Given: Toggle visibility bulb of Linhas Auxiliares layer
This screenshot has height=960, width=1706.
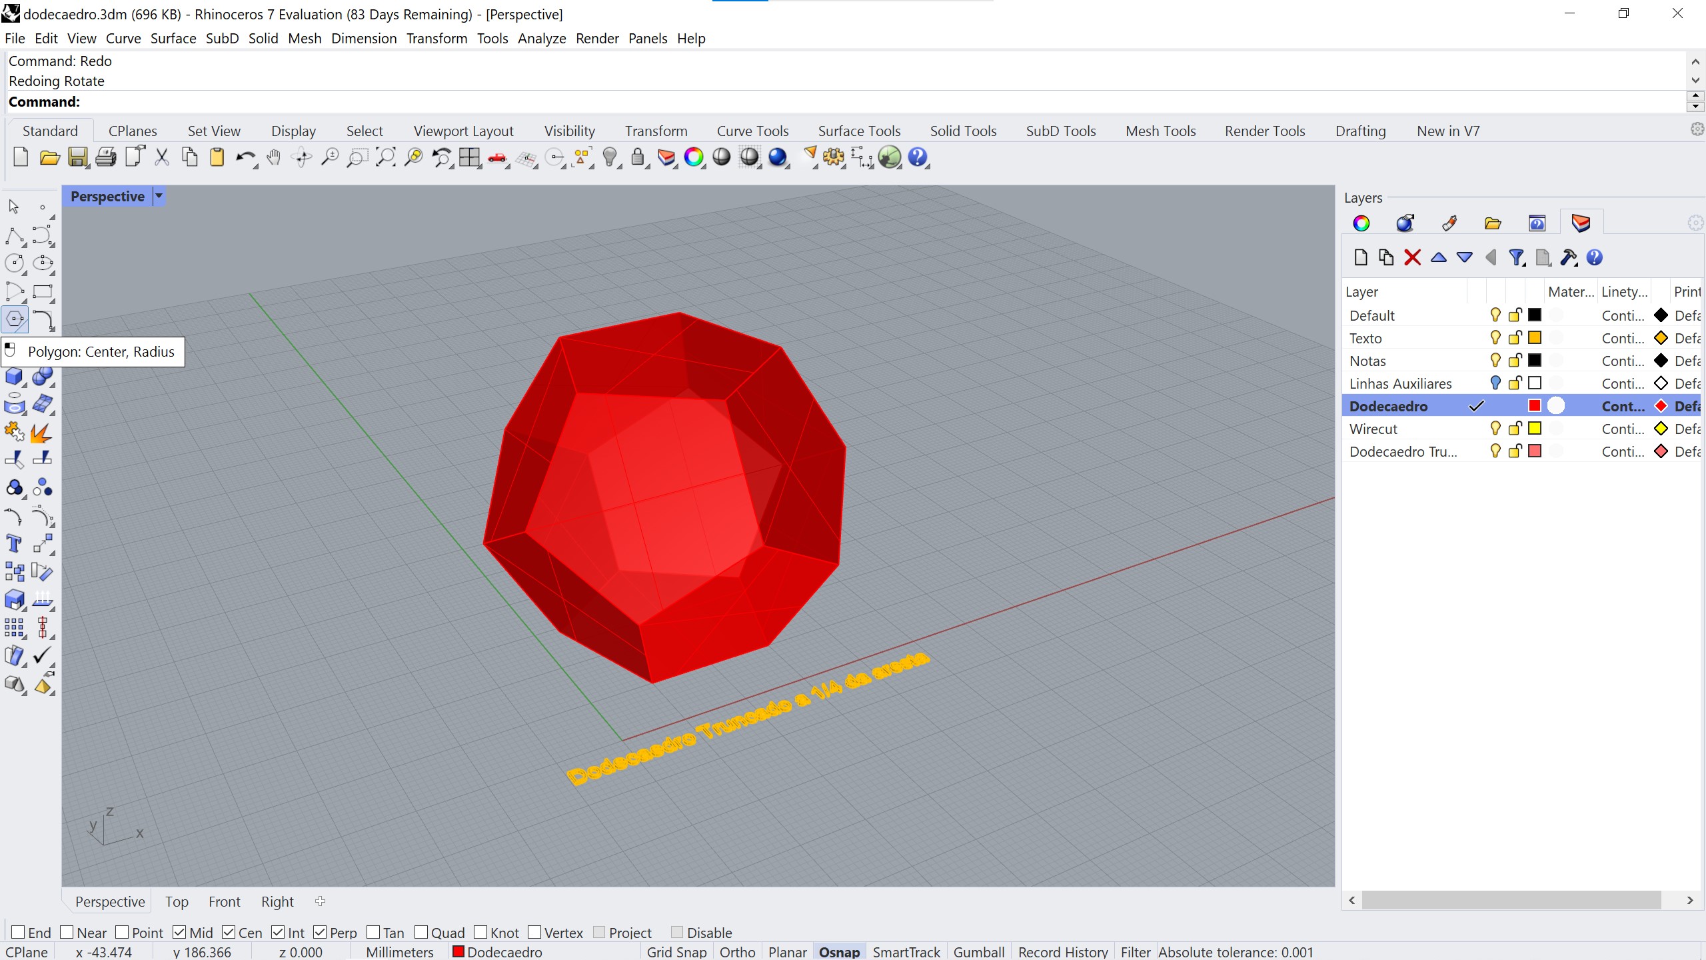Looking at the screenshot, I should 1495,383.
